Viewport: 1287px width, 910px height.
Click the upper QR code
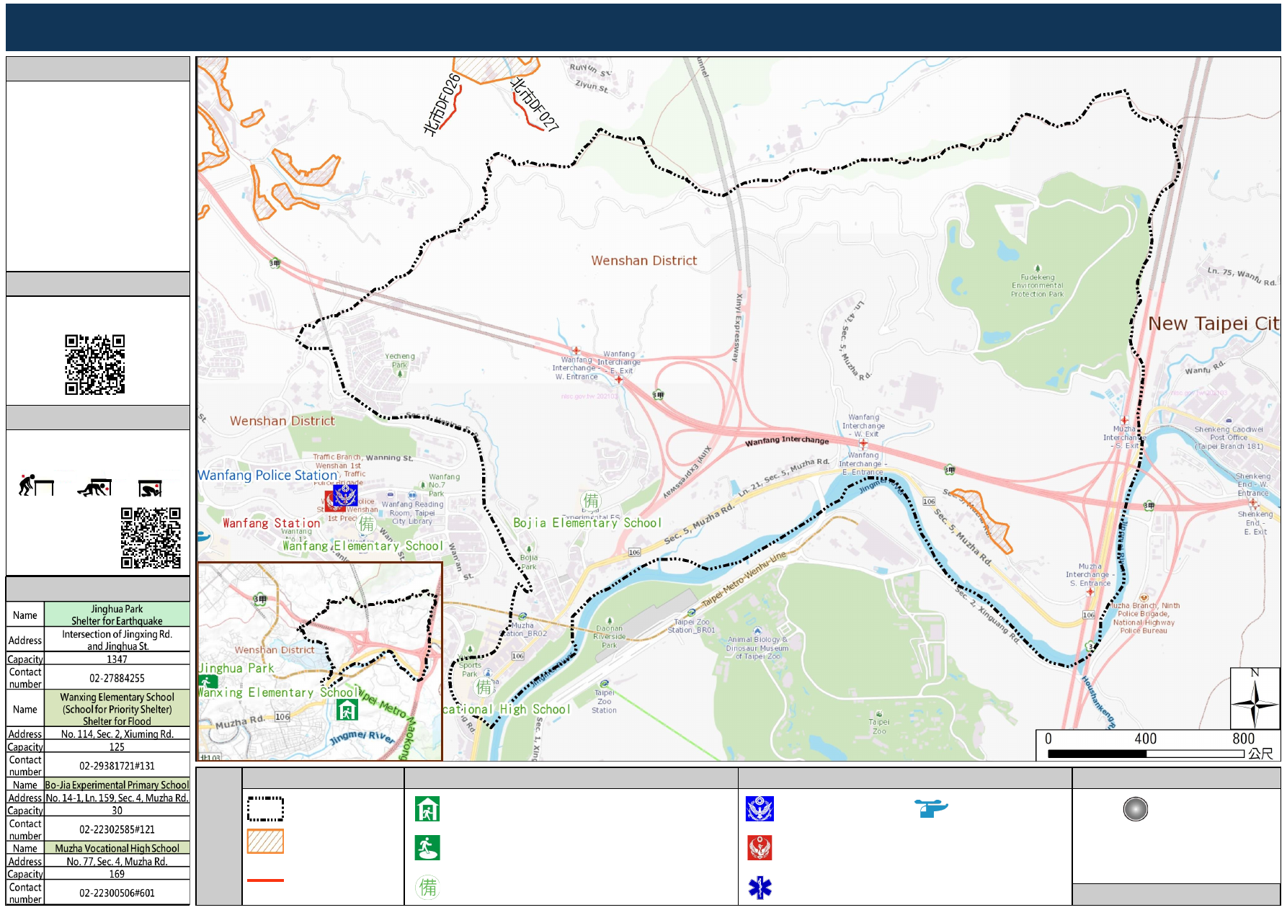point(95,365)
